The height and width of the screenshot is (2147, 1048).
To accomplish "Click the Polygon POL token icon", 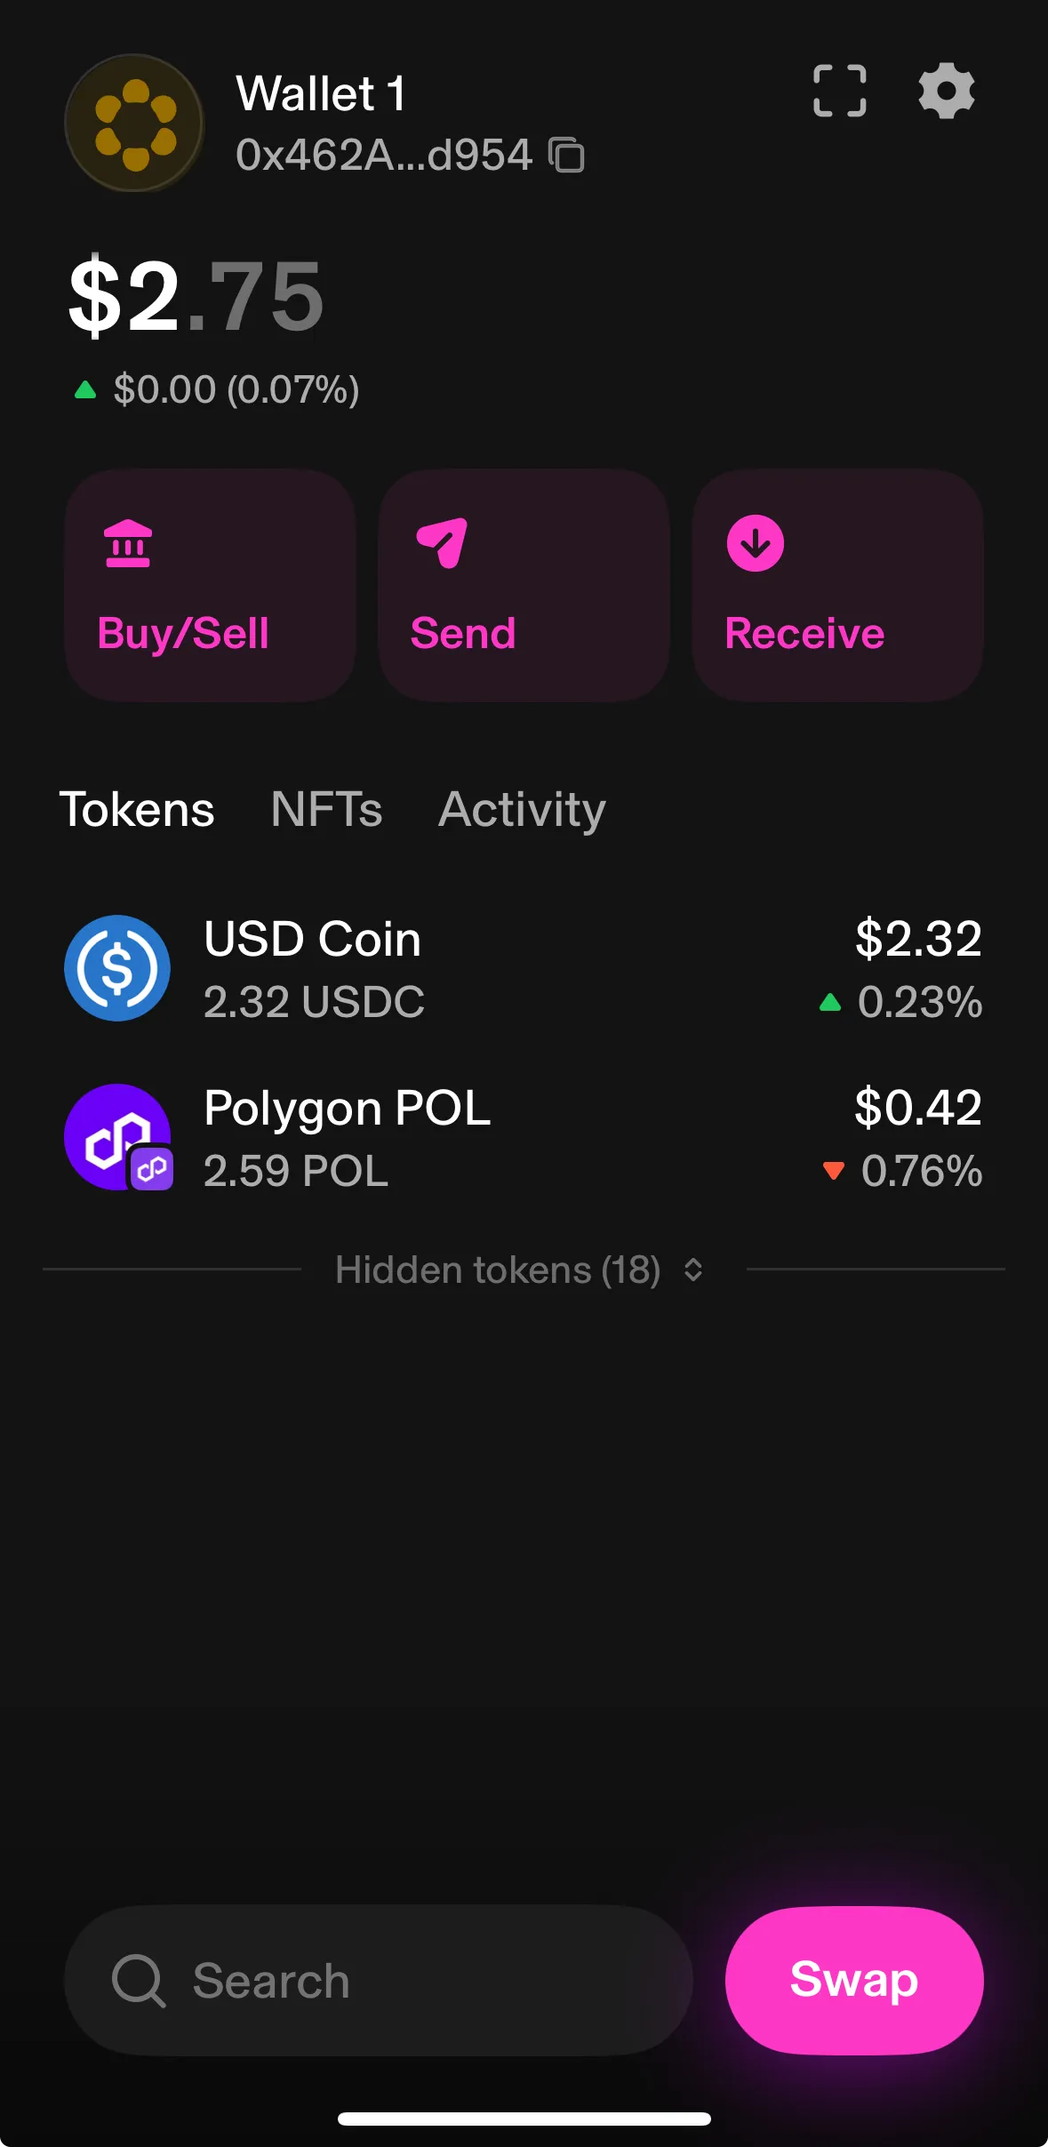I will tap(117, 1137).
